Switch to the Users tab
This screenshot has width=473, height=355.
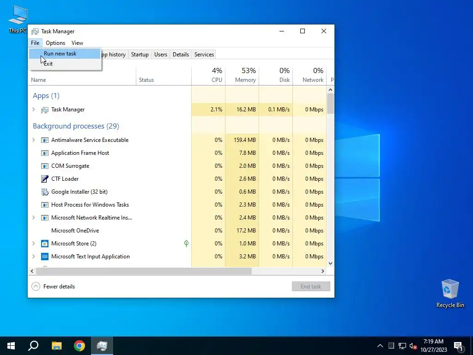tap(160, 55)
